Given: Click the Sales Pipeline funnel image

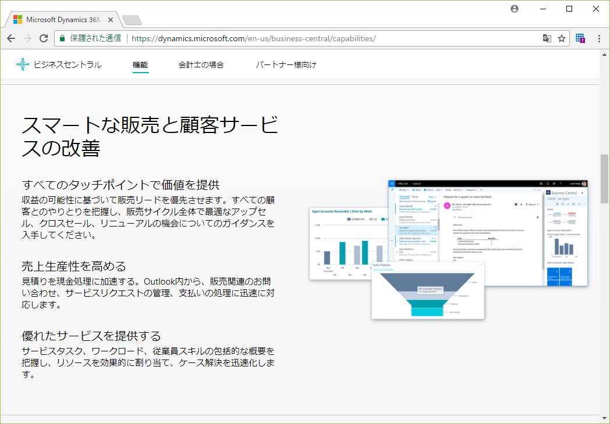Looking at the screenshot, I should point(428,290).
